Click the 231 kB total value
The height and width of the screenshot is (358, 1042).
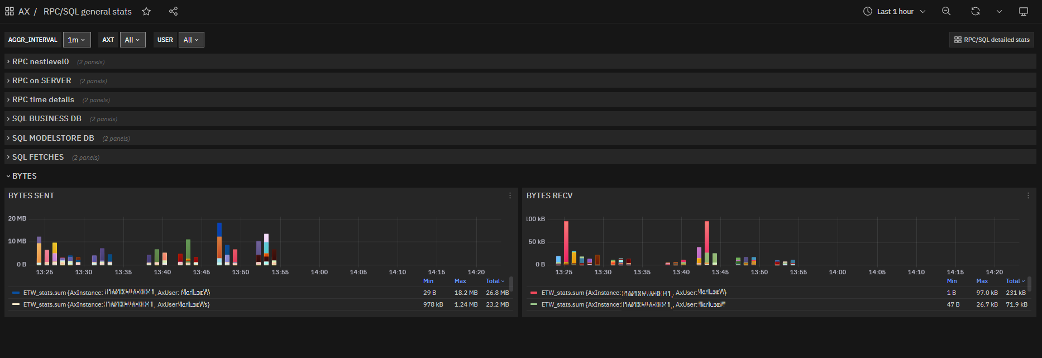click(1016, 293)
